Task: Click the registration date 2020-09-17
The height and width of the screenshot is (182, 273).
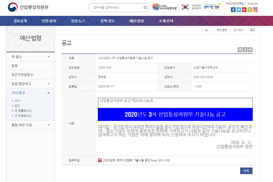Action: [x=106, y=86]
